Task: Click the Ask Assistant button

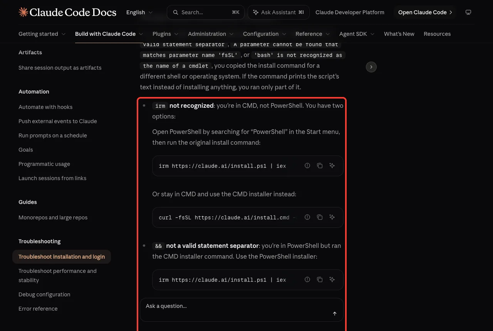Action: pyautogui.click(x=278, y=12)
